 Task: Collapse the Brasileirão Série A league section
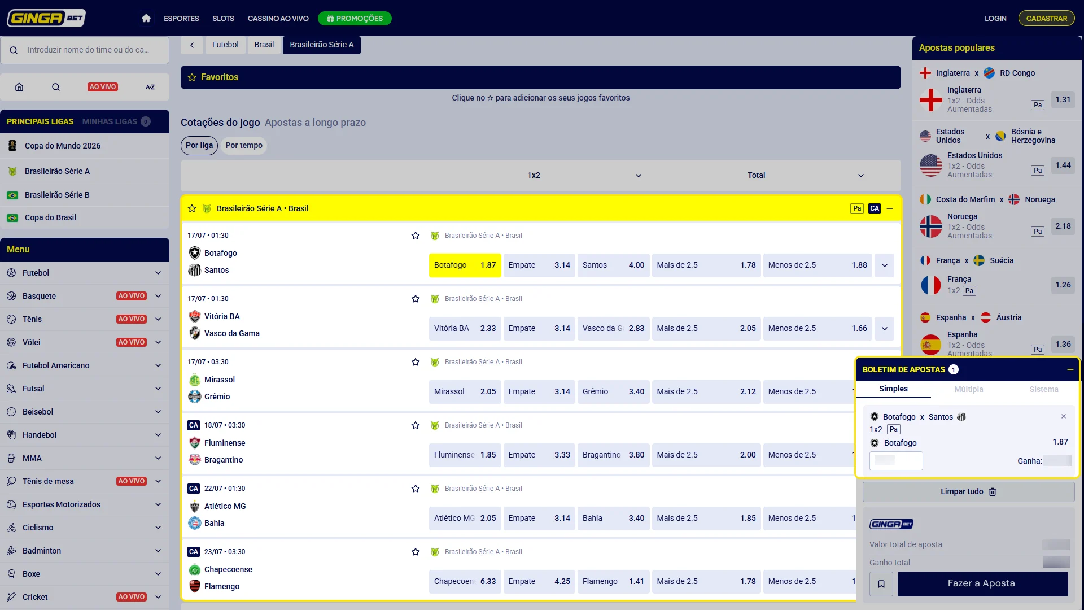[890, 208]
